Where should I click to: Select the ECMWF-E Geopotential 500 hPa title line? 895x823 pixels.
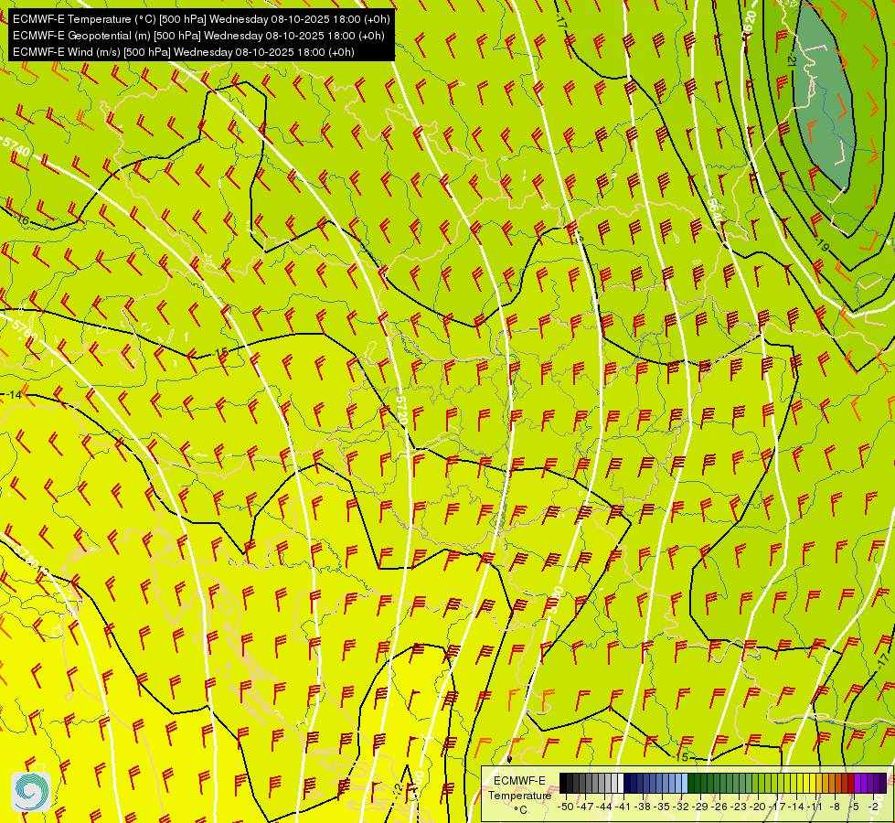(198, 36)
